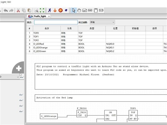Select the arrow pointer selection tool

[x=74, y=10]
